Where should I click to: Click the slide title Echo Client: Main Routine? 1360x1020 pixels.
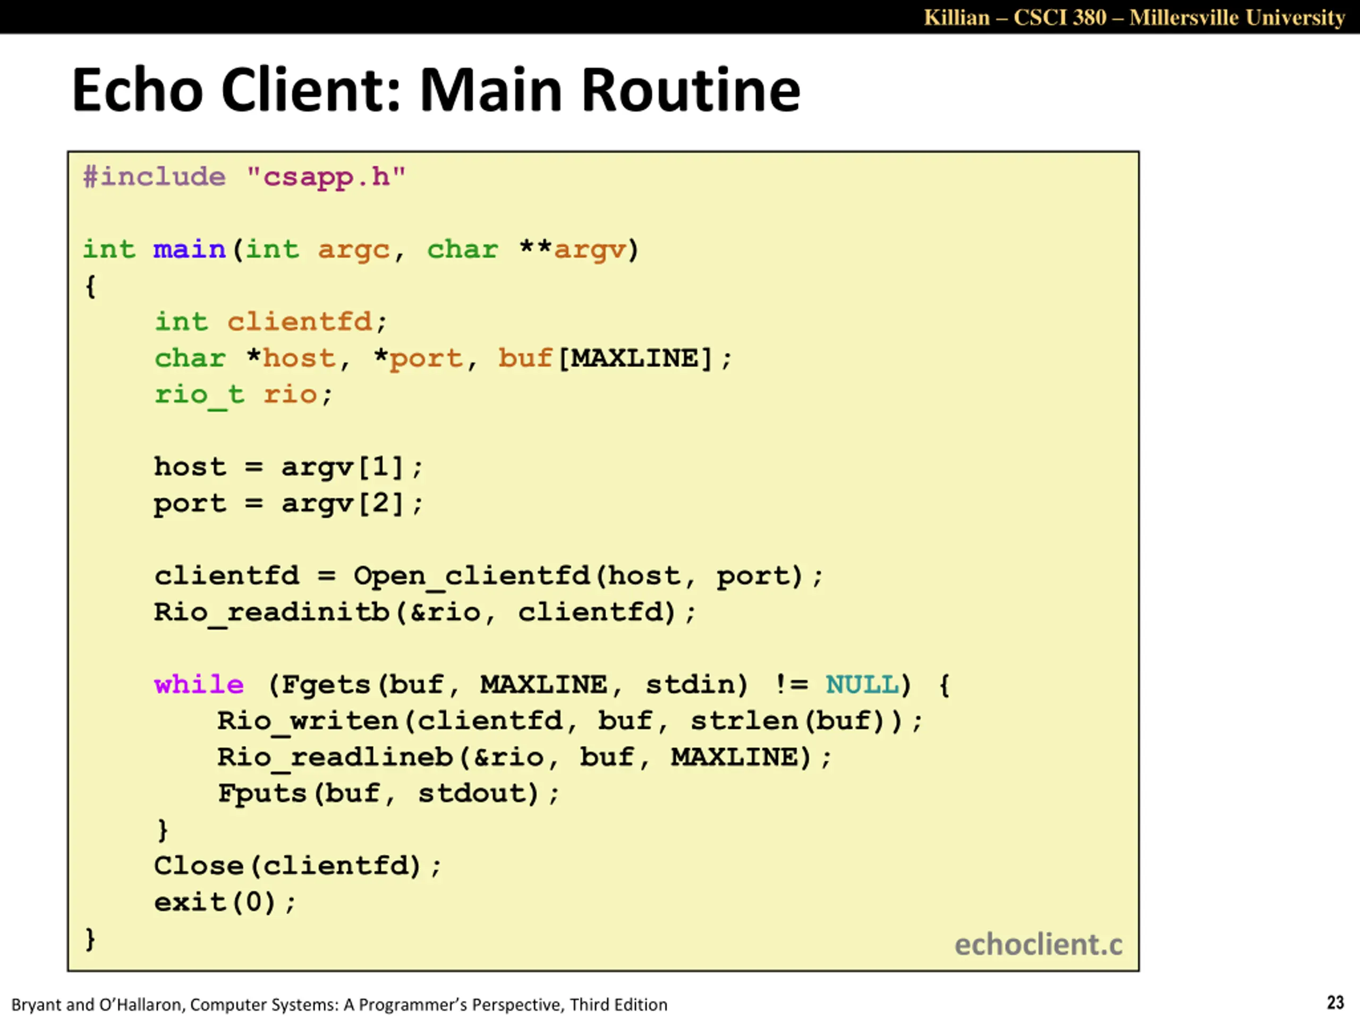pos(436,90)
